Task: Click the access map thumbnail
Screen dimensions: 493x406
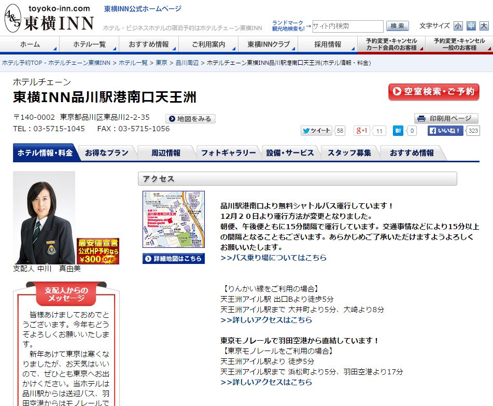Action: (x=174, y=219)
